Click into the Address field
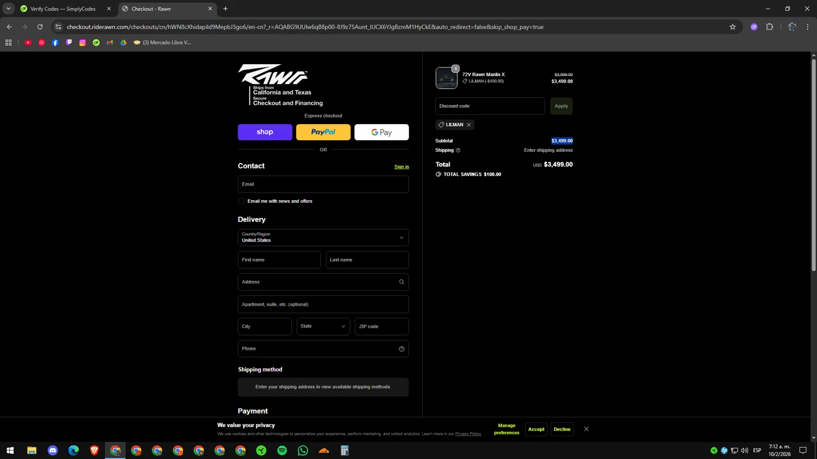Viewport: 817px width, 459px height. click(x=324, y=282)
